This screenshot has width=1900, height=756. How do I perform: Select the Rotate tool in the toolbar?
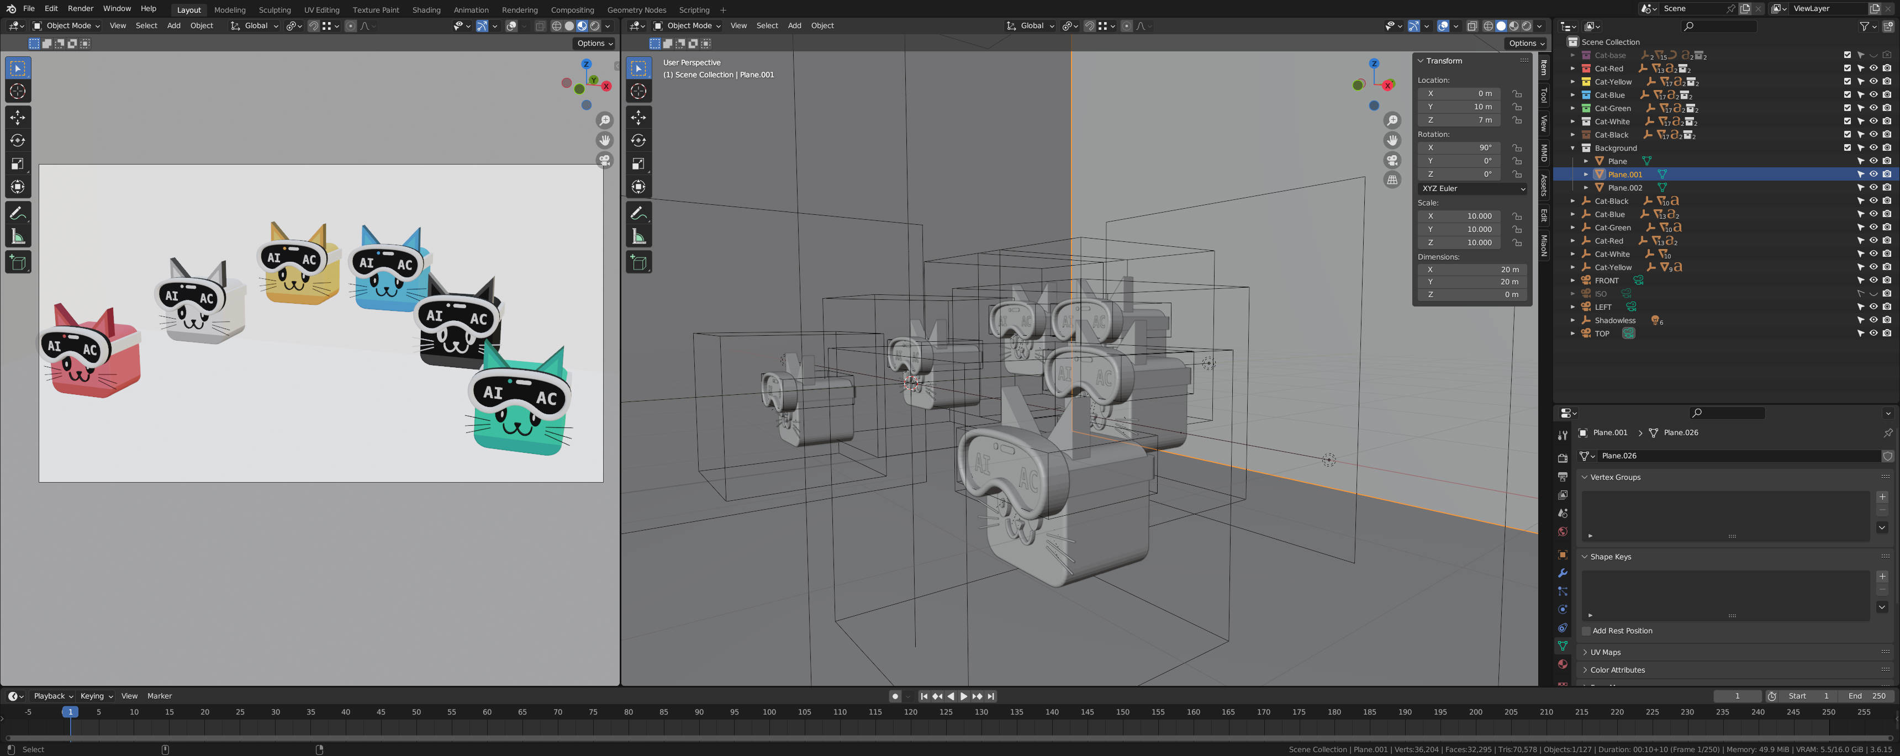click(17, 140)
